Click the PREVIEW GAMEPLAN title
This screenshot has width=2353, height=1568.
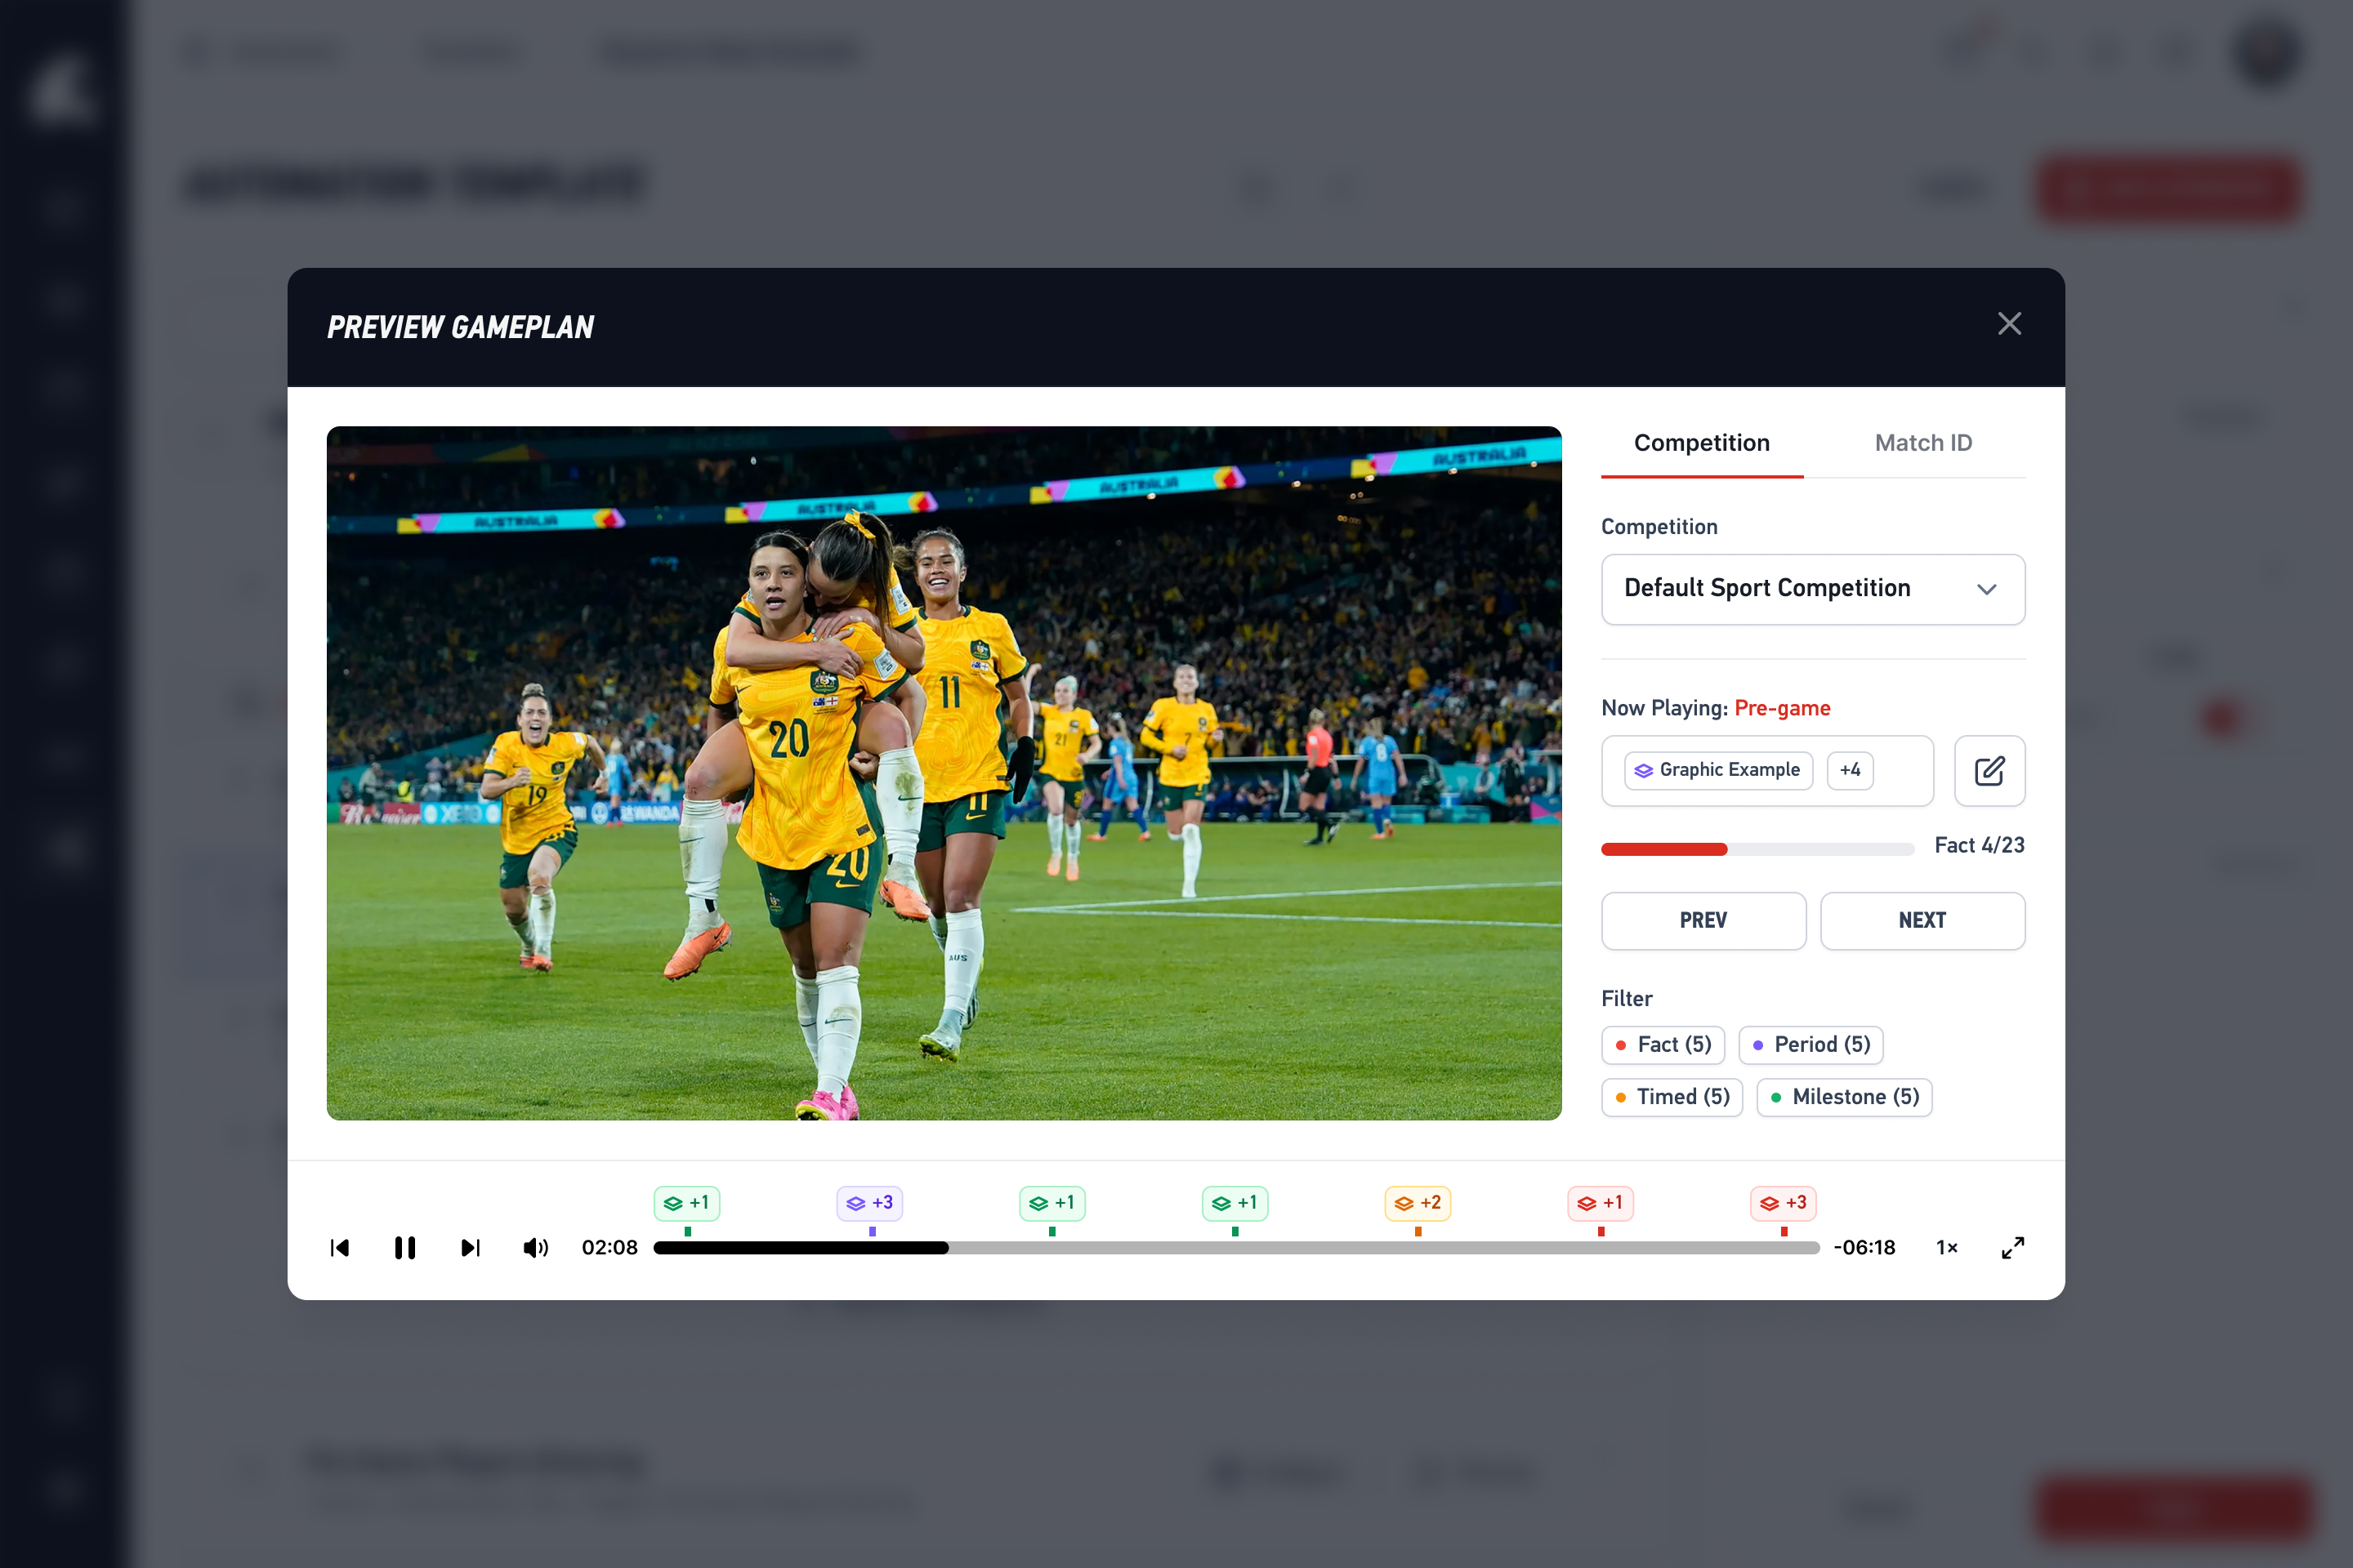(460, 327)
